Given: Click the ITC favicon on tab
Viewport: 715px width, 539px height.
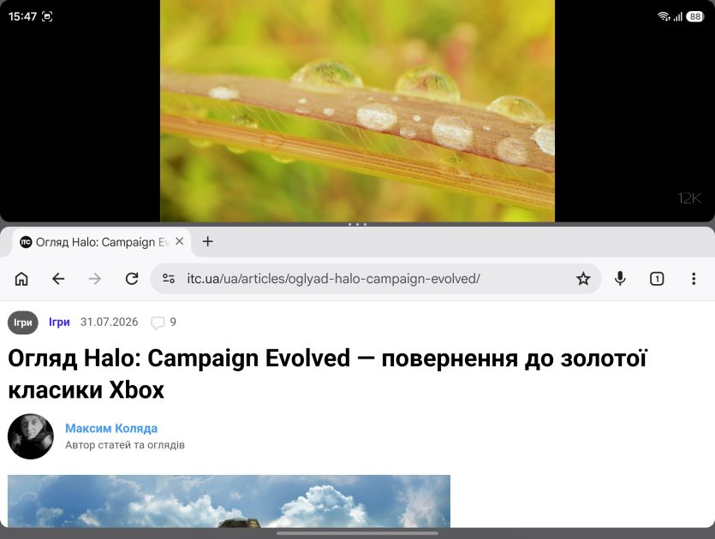Looking at the screenshot, I should pyautogui.click(x=26, y=242).
